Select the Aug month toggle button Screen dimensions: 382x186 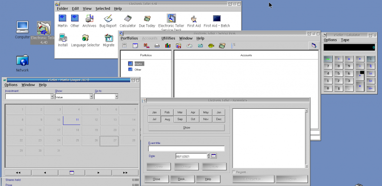[167, 119]
